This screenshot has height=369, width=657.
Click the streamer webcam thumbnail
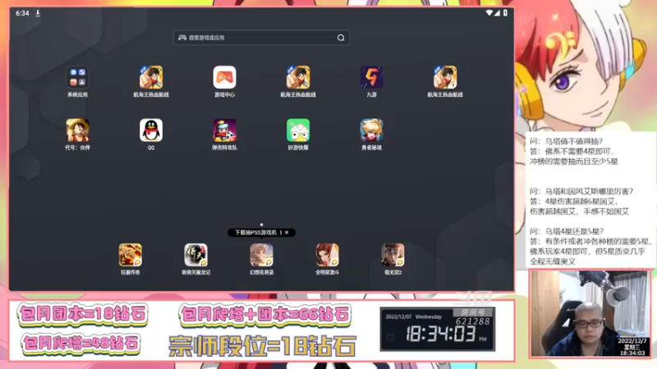coord(590,313)
